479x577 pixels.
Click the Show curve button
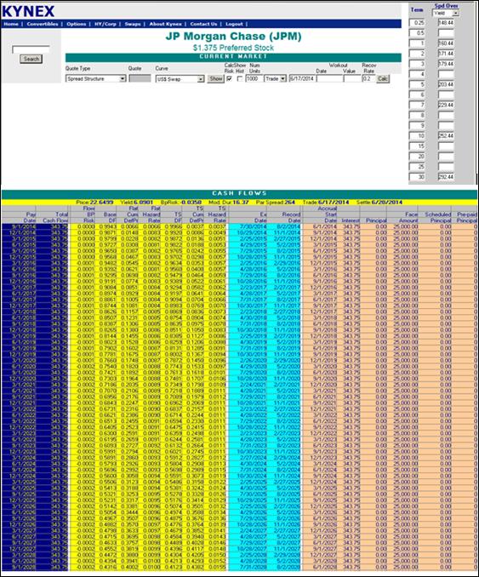[x=215, y=79]
